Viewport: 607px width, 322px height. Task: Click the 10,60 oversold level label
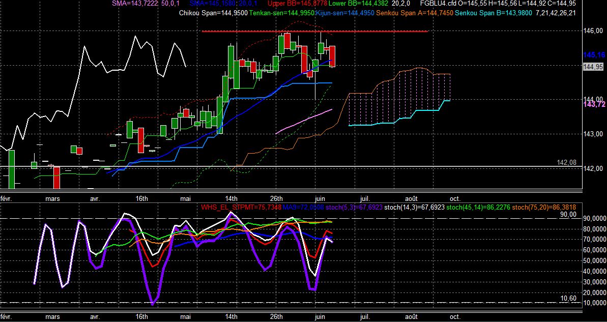pos(568,298)
